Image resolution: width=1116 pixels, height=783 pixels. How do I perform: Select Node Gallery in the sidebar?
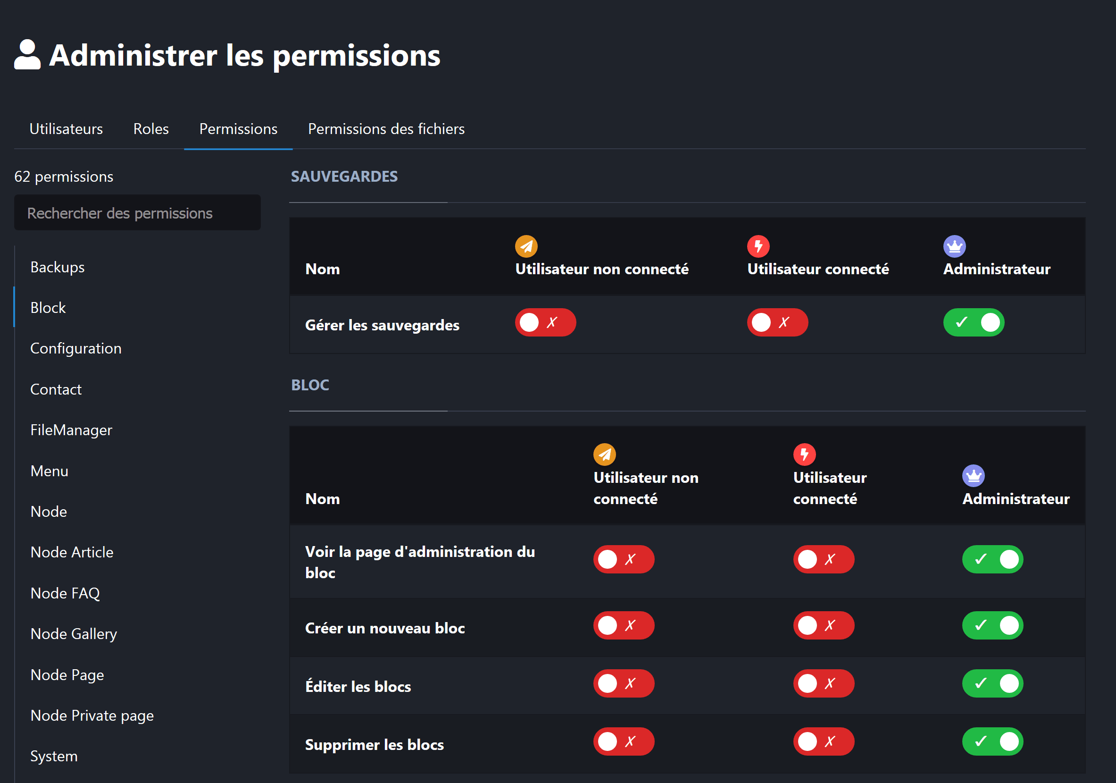tap(74, 633)
